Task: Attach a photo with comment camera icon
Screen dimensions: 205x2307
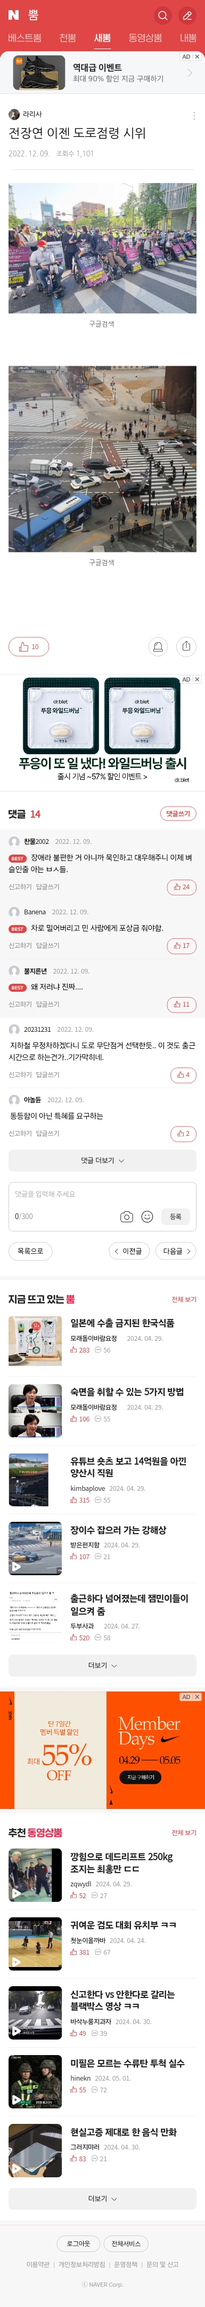Action: pos(126,1216)
